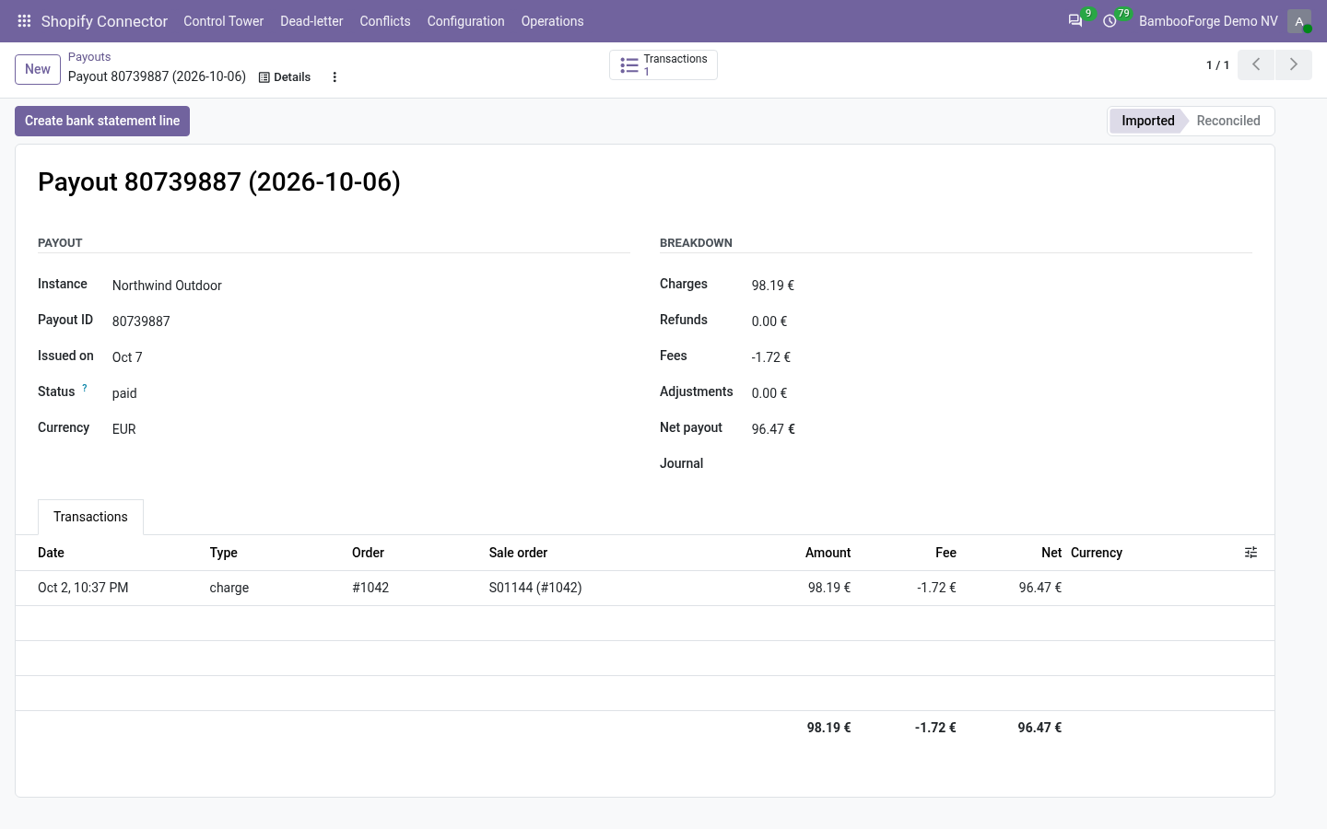
Task: Click the Currency value EUR
Action: [124, 429]
